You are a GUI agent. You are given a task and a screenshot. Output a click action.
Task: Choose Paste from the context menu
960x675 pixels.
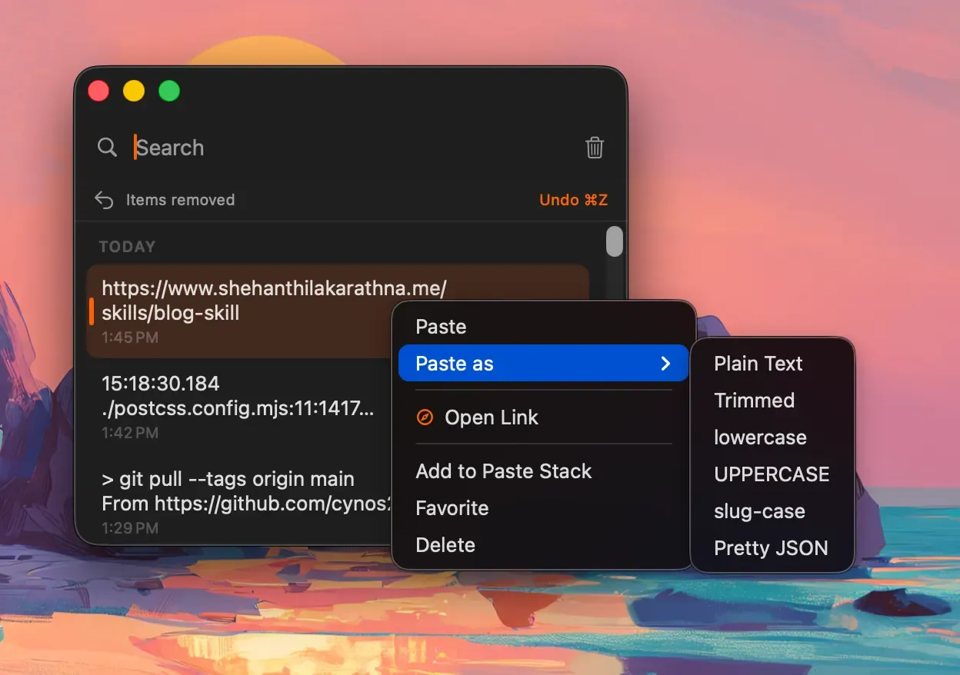click(x=543, y=327)
